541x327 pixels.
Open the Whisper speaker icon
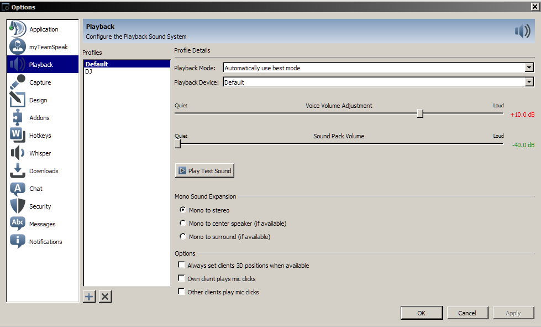(17, 153)
